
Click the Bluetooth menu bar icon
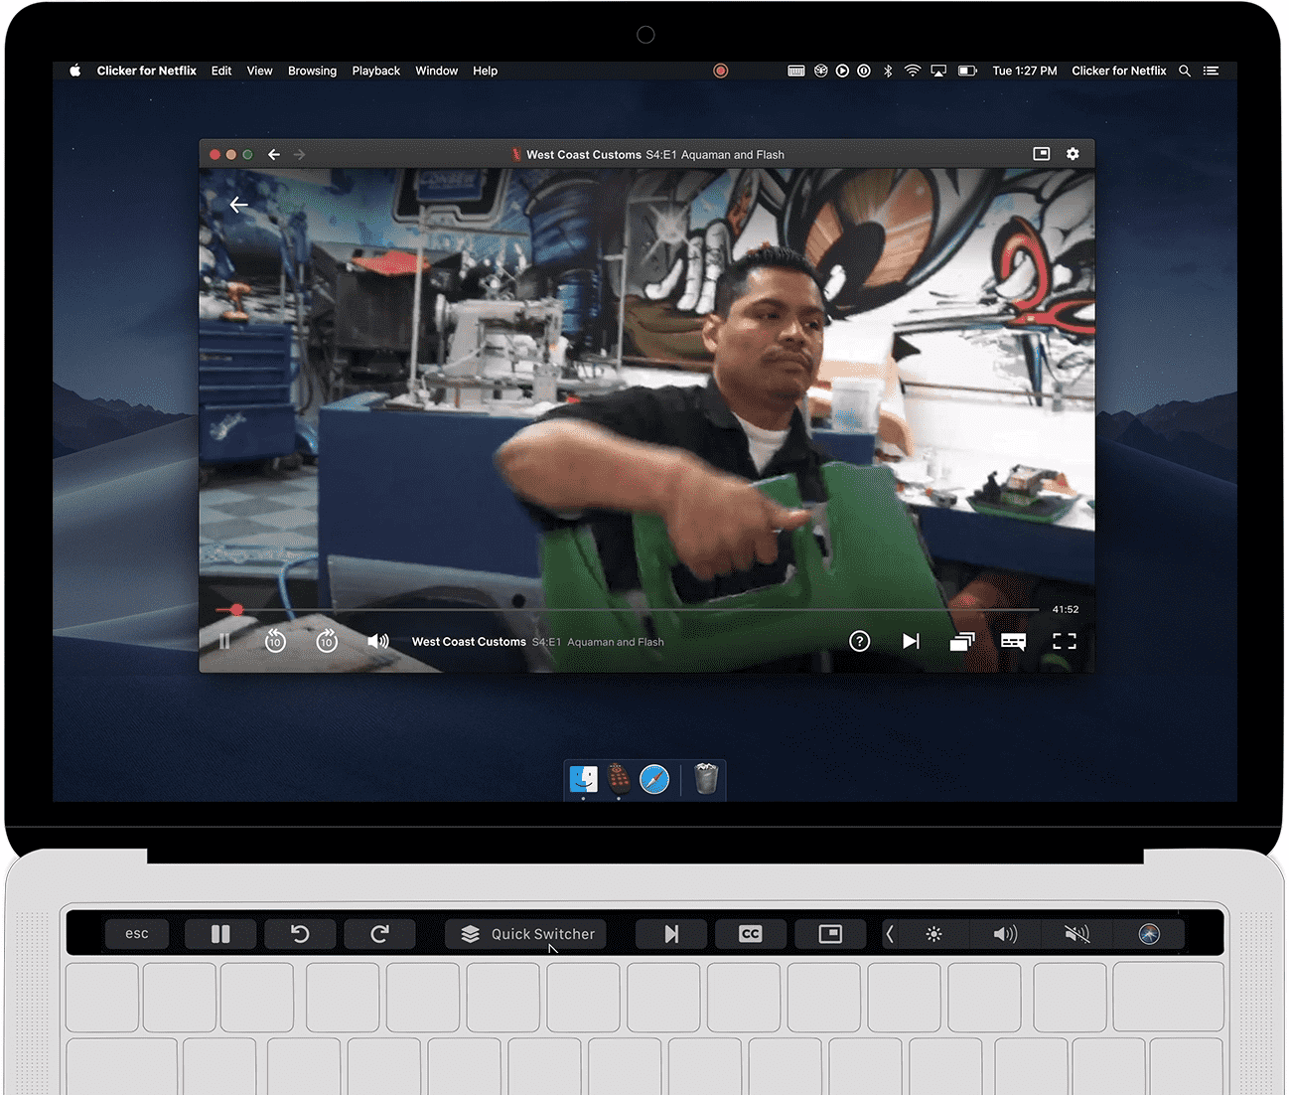coord(888,71)
